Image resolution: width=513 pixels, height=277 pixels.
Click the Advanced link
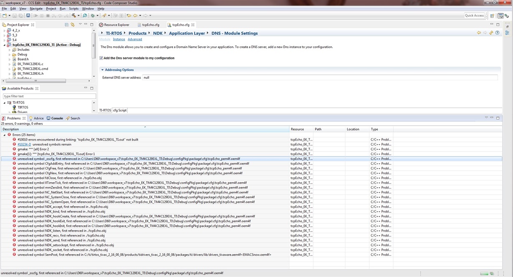tap(135, 39)
